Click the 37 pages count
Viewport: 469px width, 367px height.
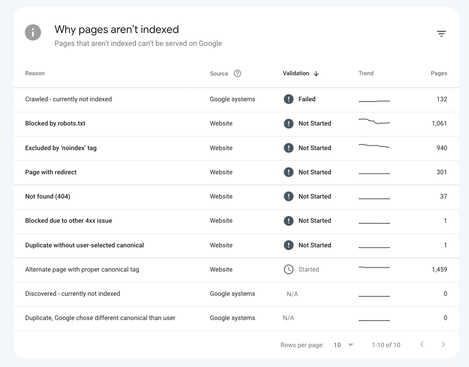tap(444, 196)
